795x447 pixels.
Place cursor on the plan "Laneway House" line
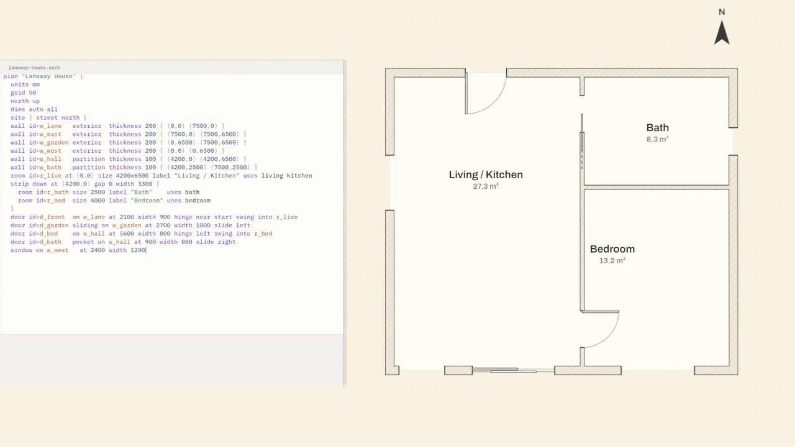point(43,76)
